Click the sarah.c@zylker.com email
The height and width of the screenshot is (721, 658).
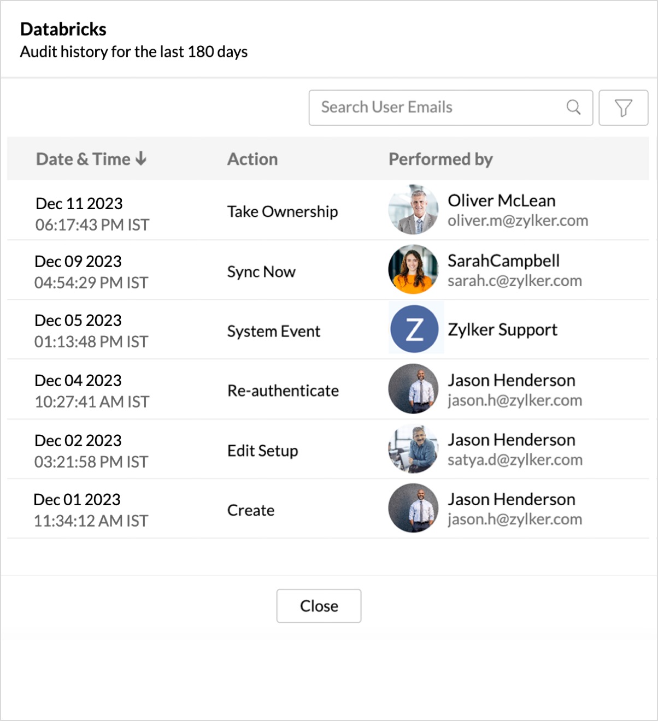click(x=514, y=281)
